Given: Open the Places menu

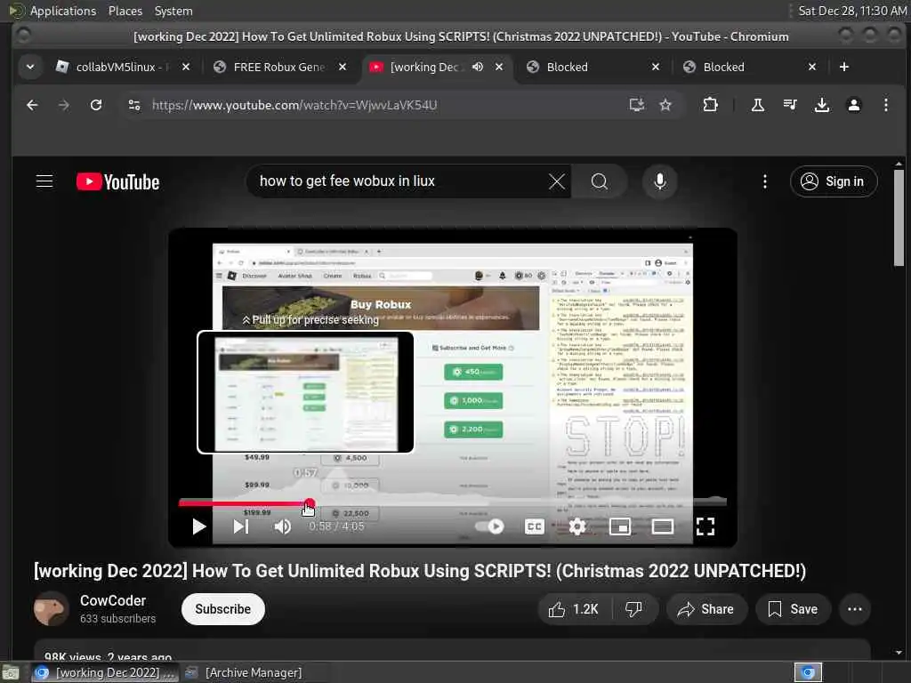Looking at the screenshot, I should point(125,11).
